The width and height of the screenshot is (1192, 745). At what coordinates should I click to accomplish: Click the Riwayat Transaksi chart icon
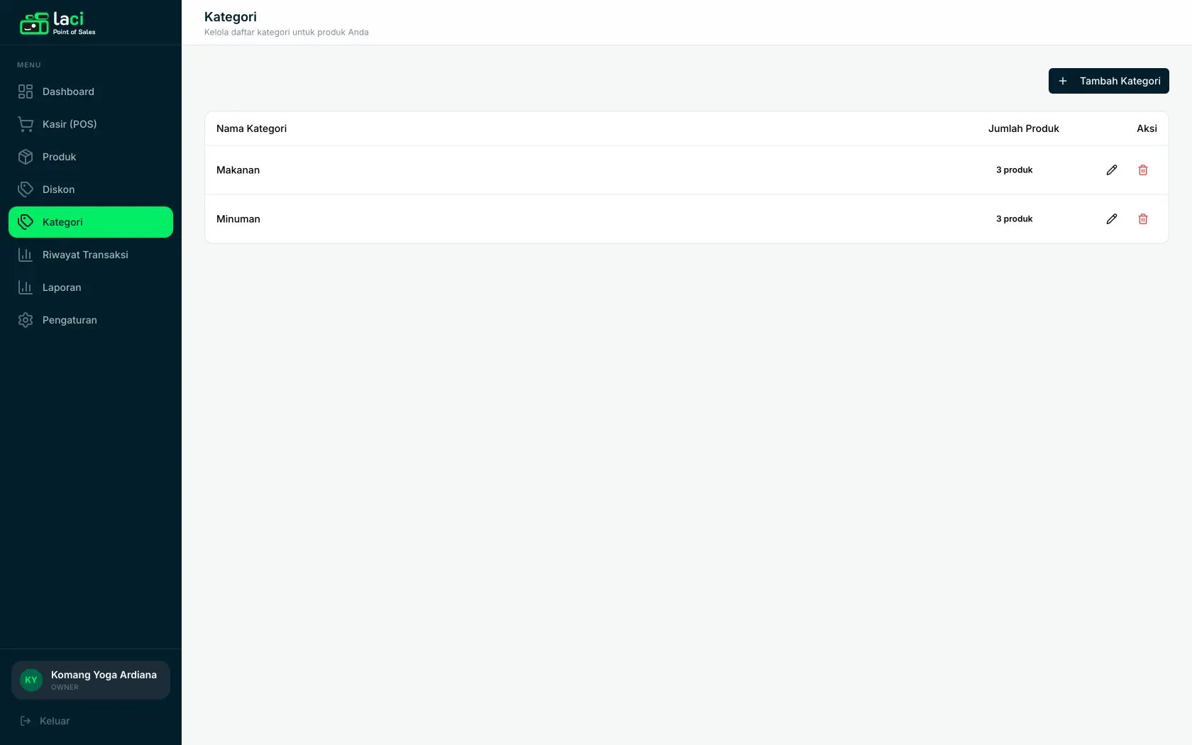pyautogui.click(x=26, y=255)
